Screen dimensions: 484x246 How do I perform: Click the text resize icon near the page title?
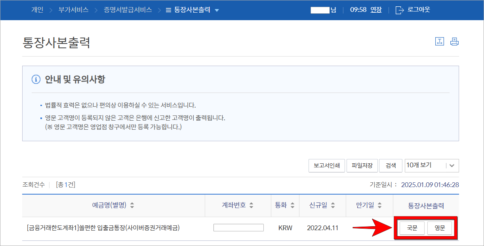pos(440,41)
